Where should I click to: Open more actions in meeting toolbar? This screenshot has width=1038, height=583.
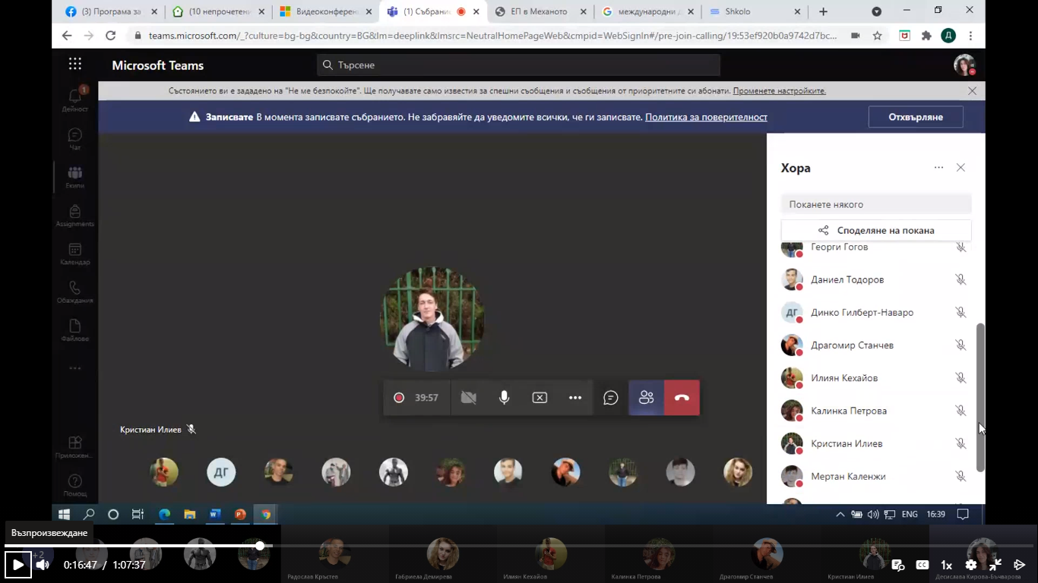575,398
